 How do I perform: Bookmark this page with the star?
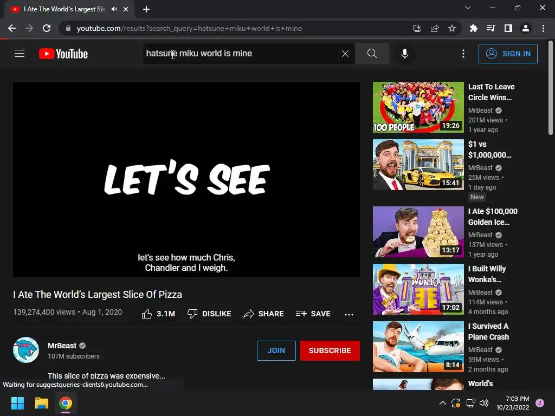451,28
